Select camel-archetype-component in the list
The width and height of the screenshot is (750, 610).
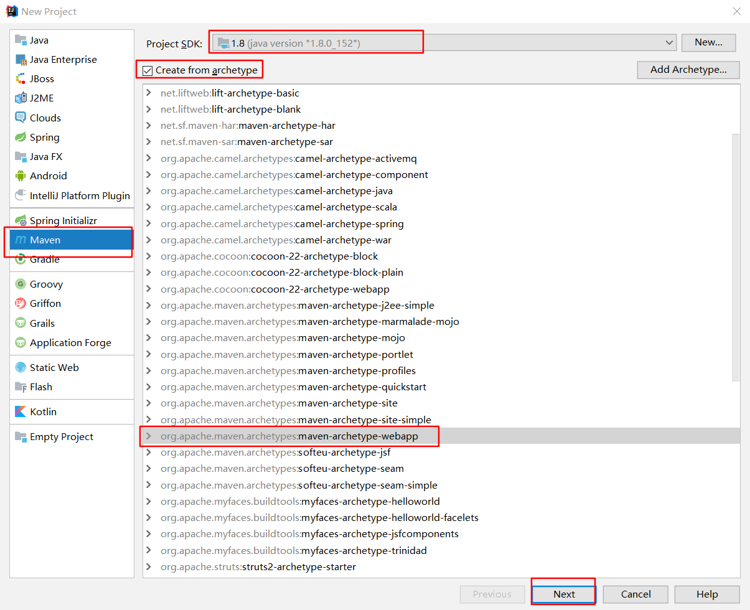click(441, 174)
